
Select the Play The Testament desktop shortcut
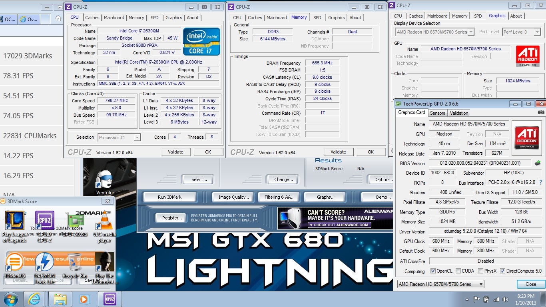105,268
